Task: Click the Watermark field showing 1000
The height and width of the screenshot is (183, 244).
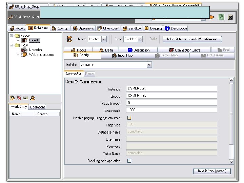Action: [x=171, y=110]
